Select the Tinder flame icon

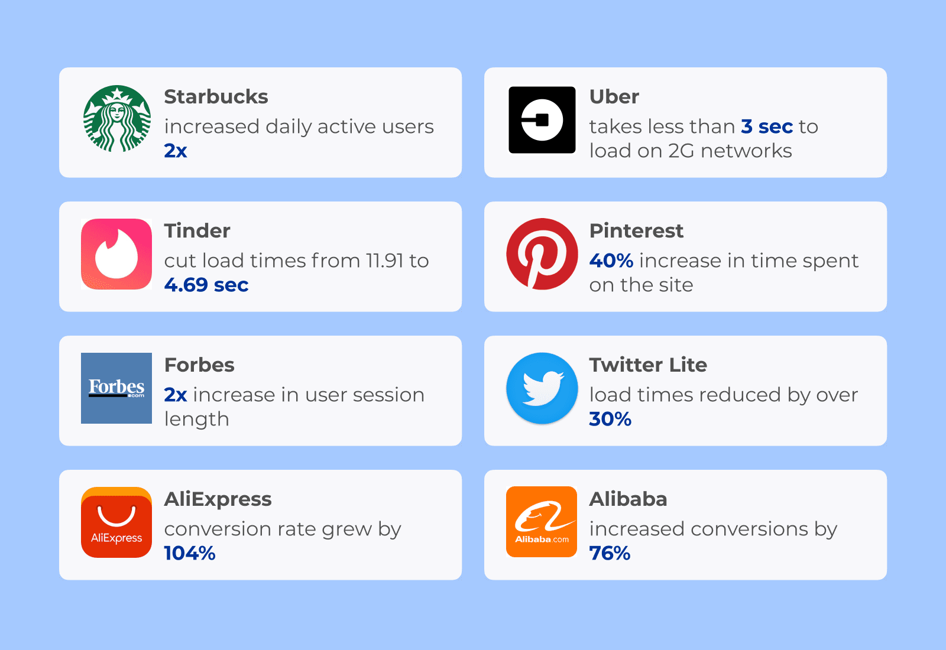coord(116,254)
